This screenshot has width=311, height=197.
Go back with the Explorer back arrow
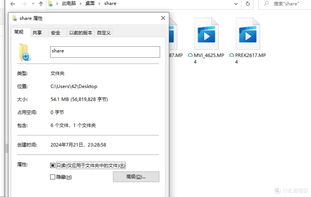click(12, 3)
